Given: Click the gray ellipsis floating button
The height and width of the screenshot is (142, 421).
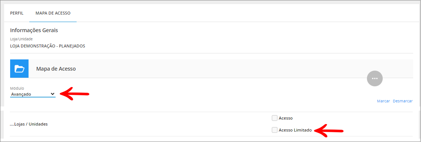Looking at the screenshot, I should (374, 78).
